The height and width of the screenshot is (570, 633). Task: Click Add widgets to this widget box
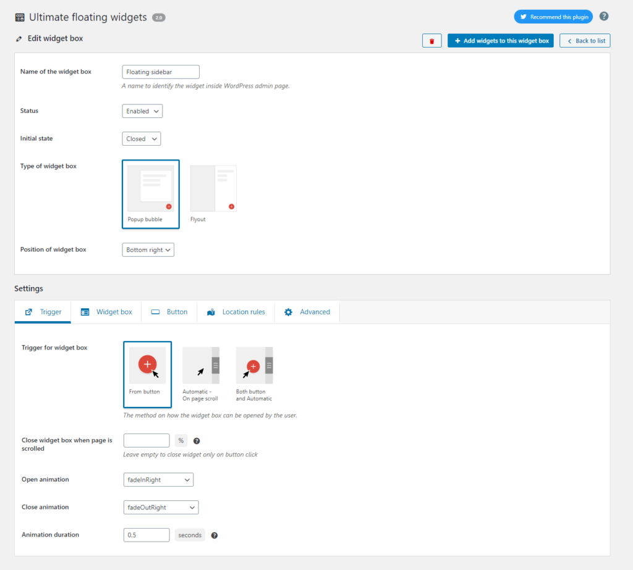coord(501,41)
